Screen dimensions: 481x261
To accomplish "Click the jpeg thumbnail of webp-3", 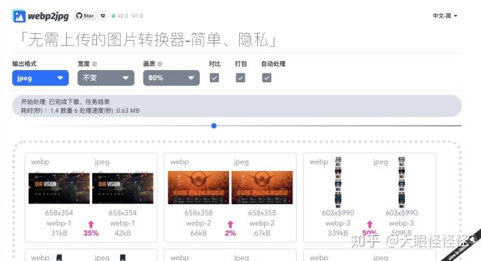I will click(x=402, y=182).
